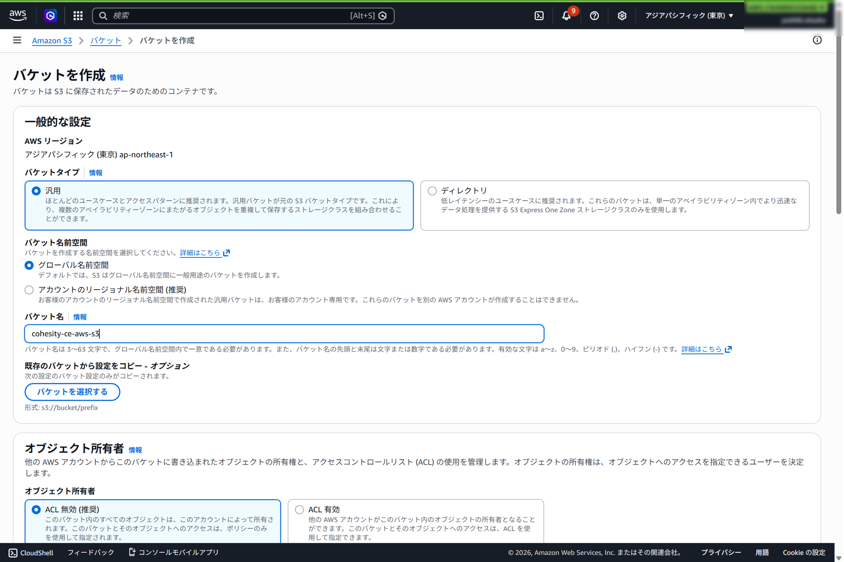
Task: Click the bucket name input field
Action: pyautogui.click(x=284, y=333)
